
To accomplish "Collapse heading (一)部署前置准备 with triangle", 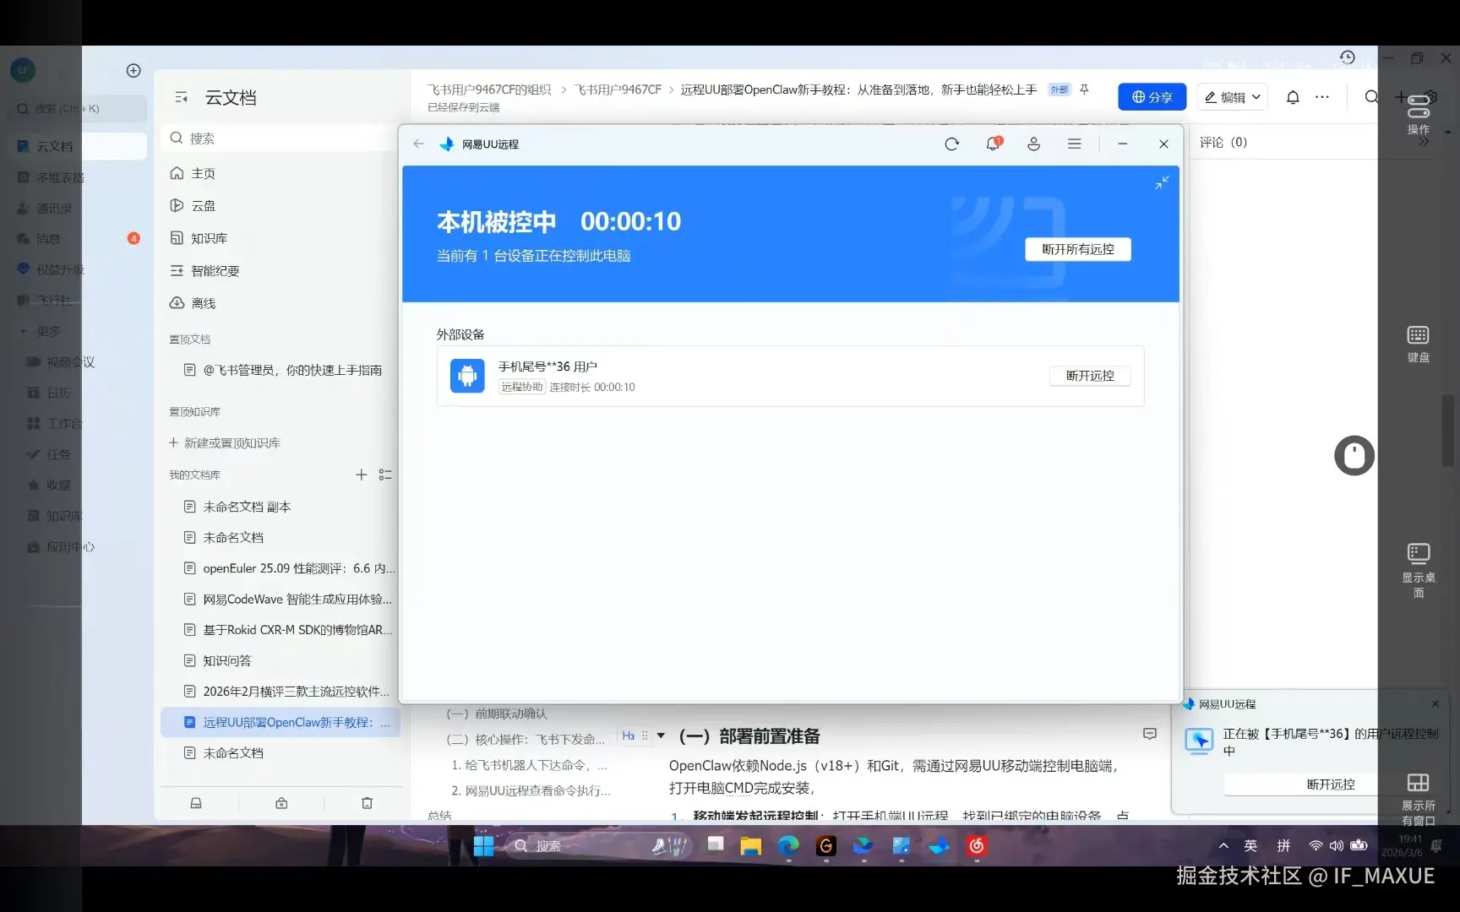I will click(661, 736).
